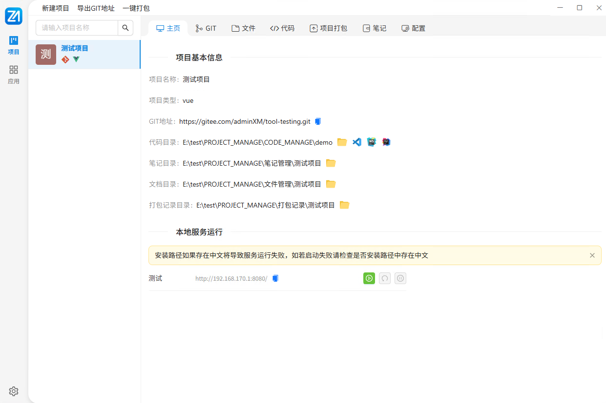Open code directory in VS Code
The height and width of the screenshot is (403, 606).
(357, 142)
